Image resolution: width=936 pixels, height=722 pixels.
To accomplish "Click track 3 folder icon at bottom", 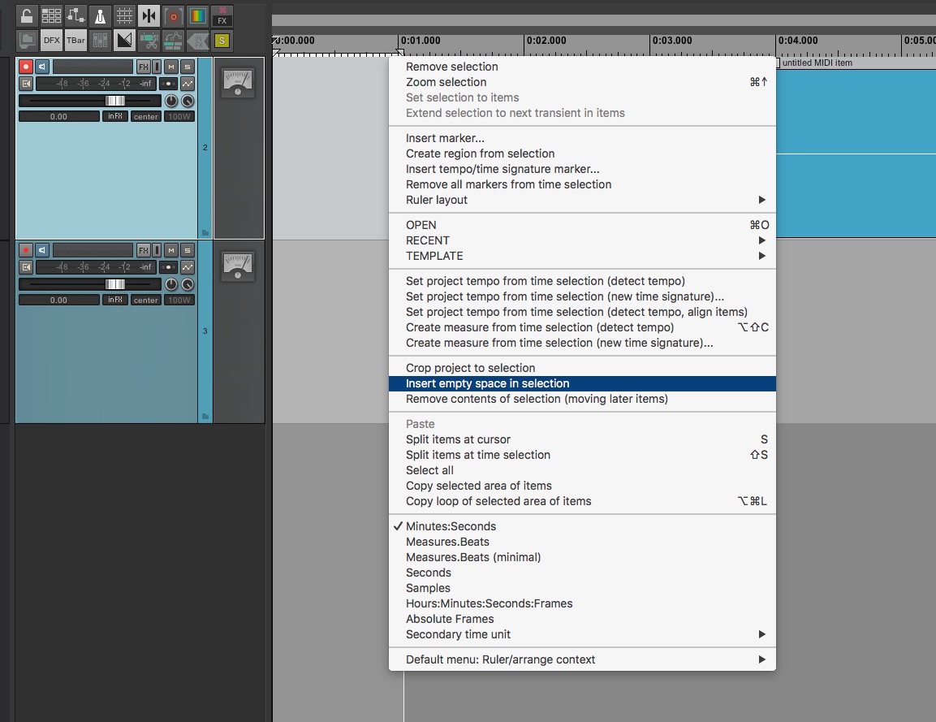I will click(205, 417).
